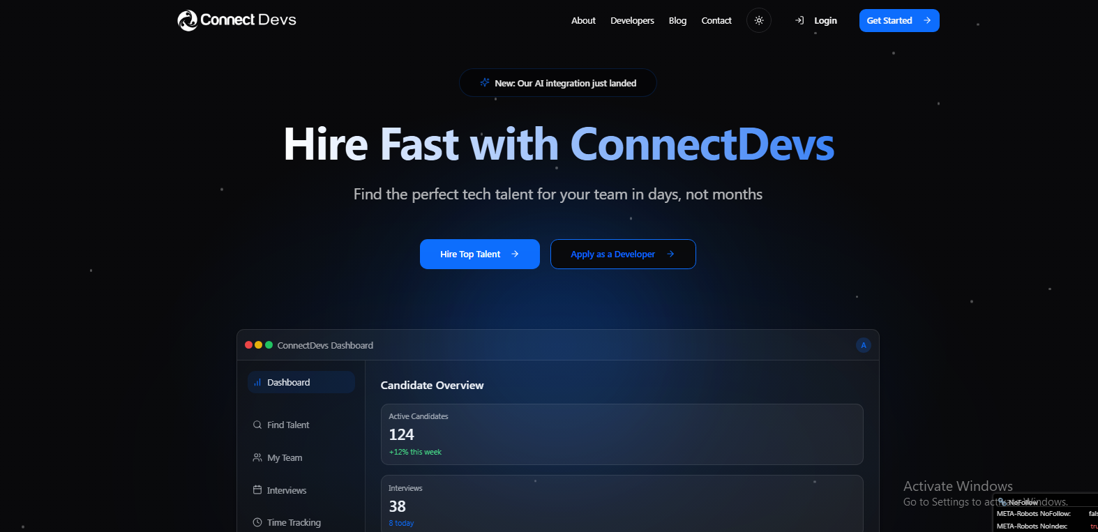Open the Active Candidates stat card

pyautogui.click(x=622, y=434)
